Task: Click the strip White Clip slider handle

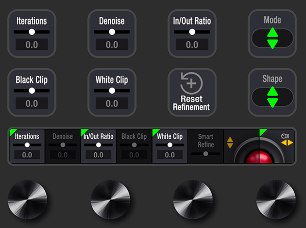Action: pyautogui.click(x=170, y=145)
